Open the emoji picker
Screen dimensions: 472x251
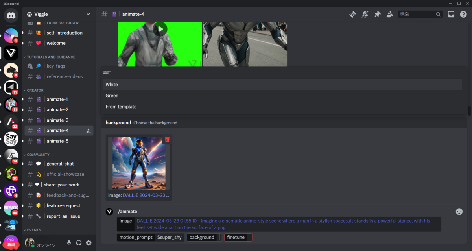(x=459, y=211)
